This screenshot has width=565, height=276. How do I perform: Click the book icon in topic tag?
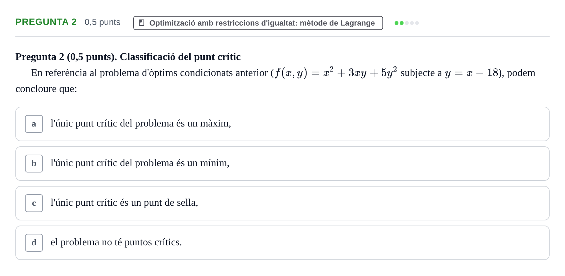pyautogui.click(x=142, y=23)
